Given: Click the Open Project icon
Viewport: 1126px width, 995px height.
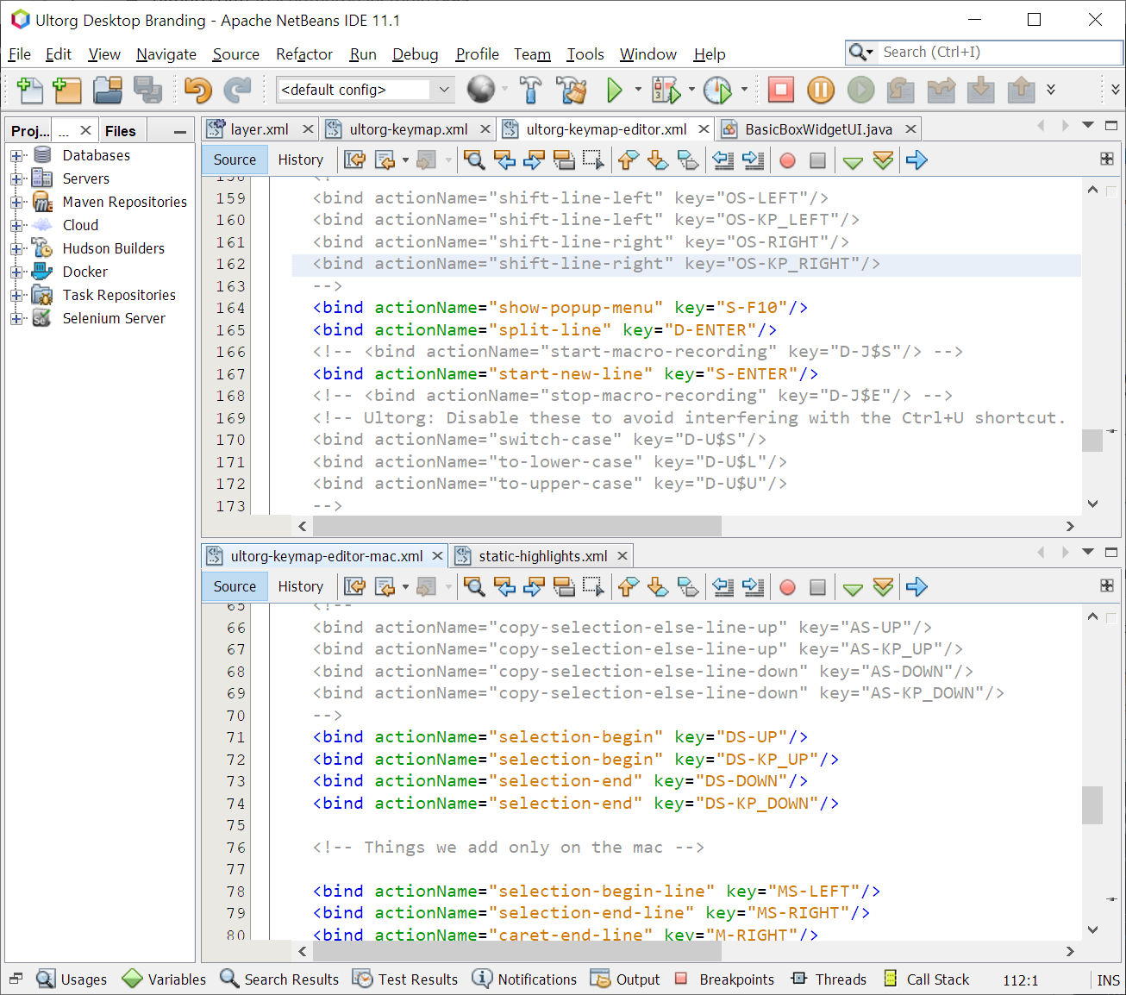Looking at the screenshot, I should pyautogui.click(x=108, y=89).
